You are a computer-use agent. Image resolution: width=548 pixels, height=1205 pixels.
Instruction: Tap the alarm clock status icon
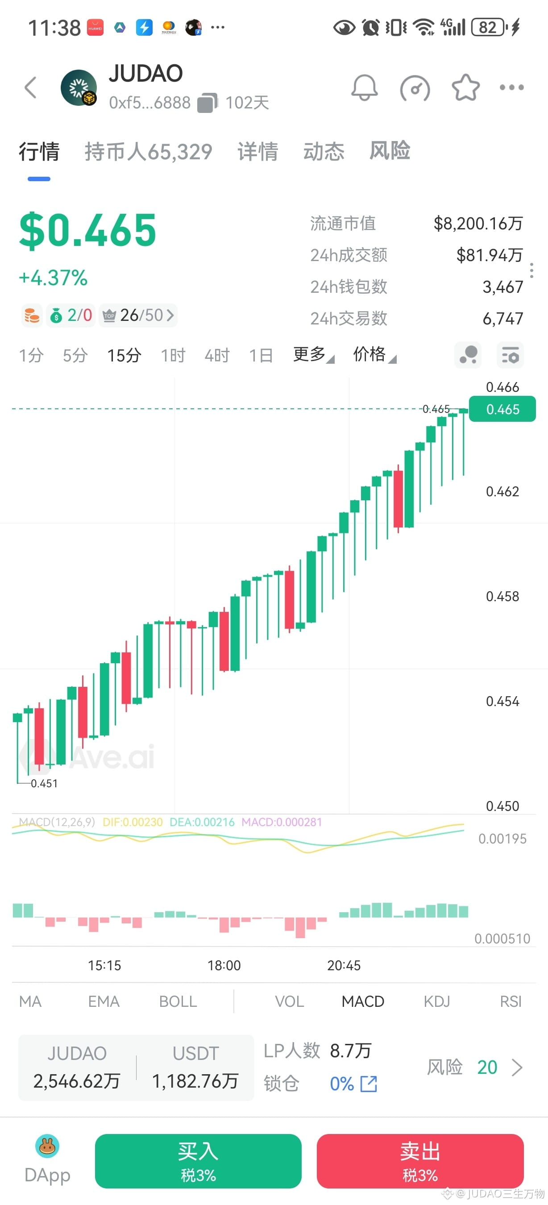pos(370,27)
